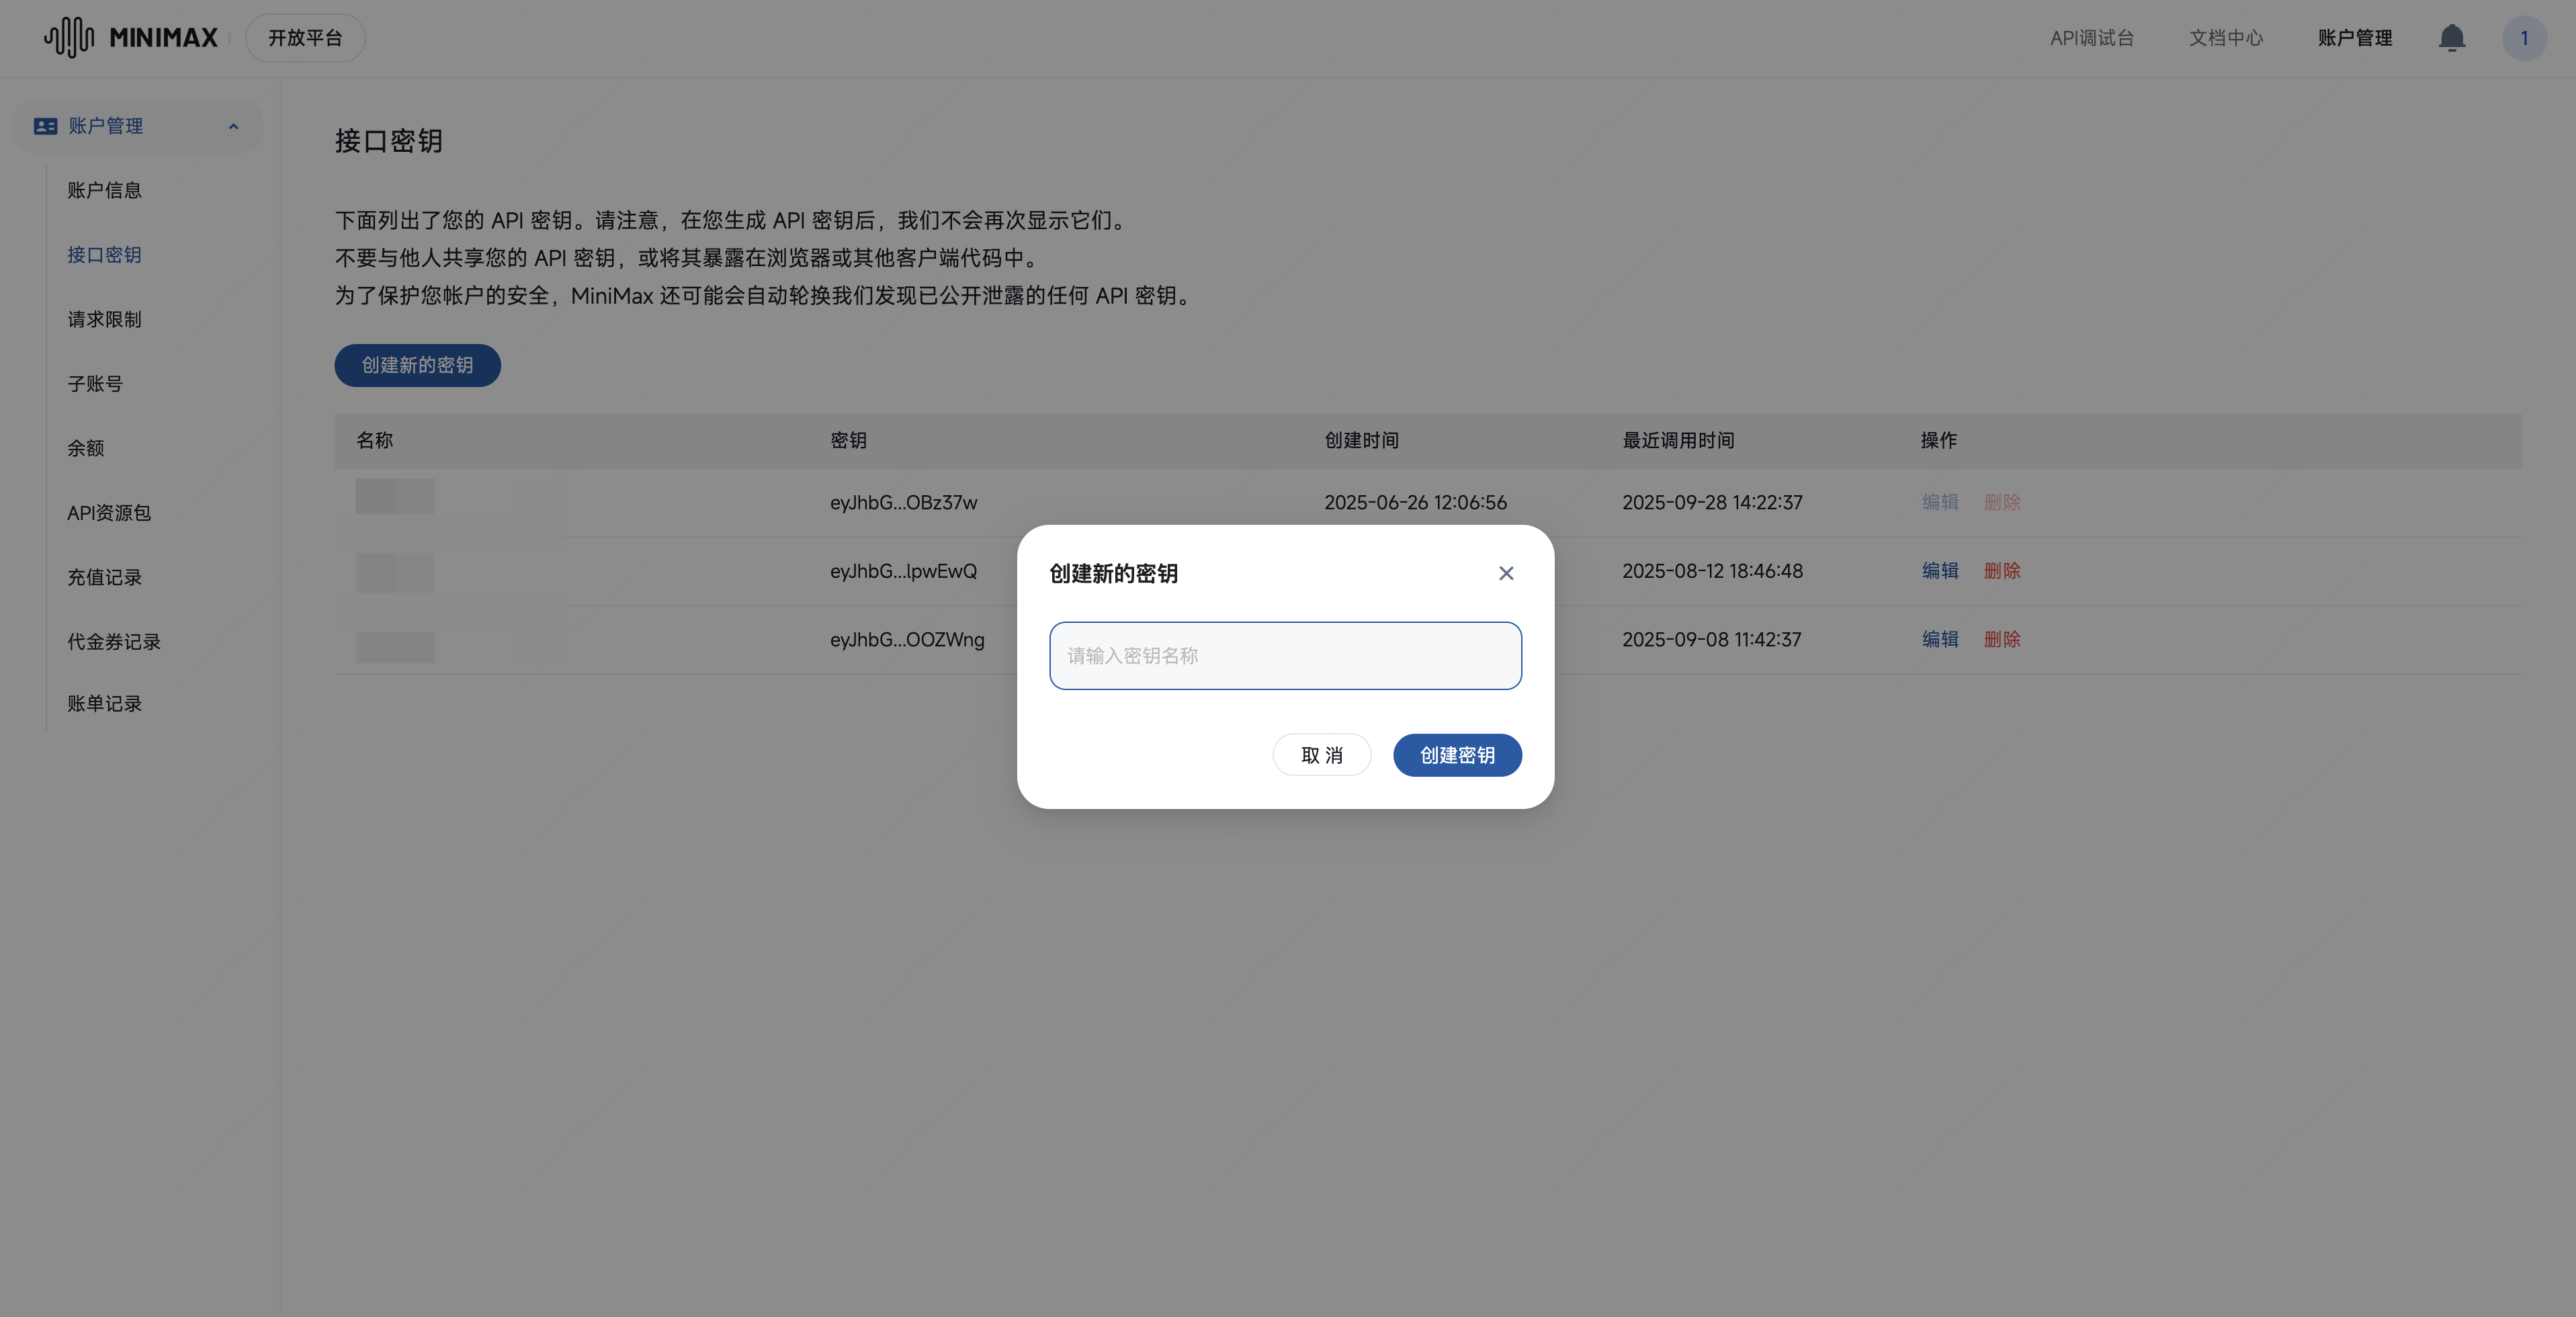This screenshot has height=1317, width=2576.
Task: Select 账户管理 in top navigation
Action: [x=2354, y=38]
